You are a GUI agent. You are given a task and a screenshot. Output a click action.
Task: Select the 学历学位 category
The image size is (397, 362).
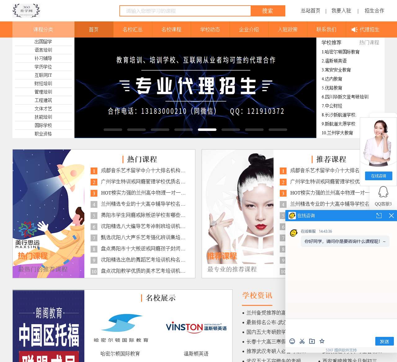(43, 67)
